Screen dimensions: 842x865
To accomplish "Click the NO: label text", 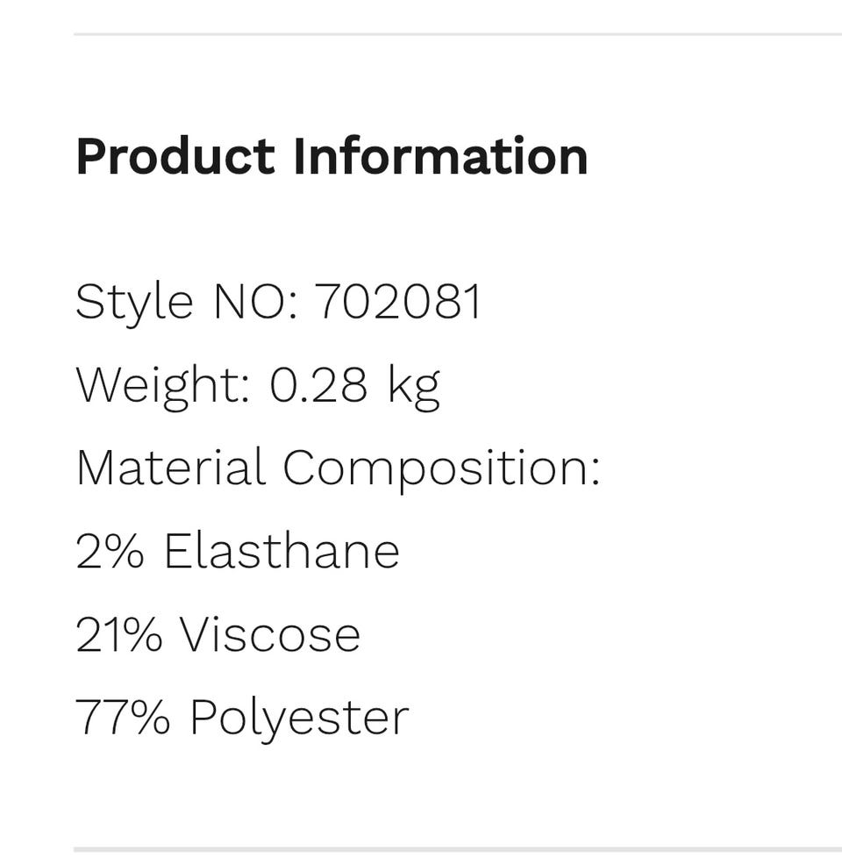I will (256, 301).
